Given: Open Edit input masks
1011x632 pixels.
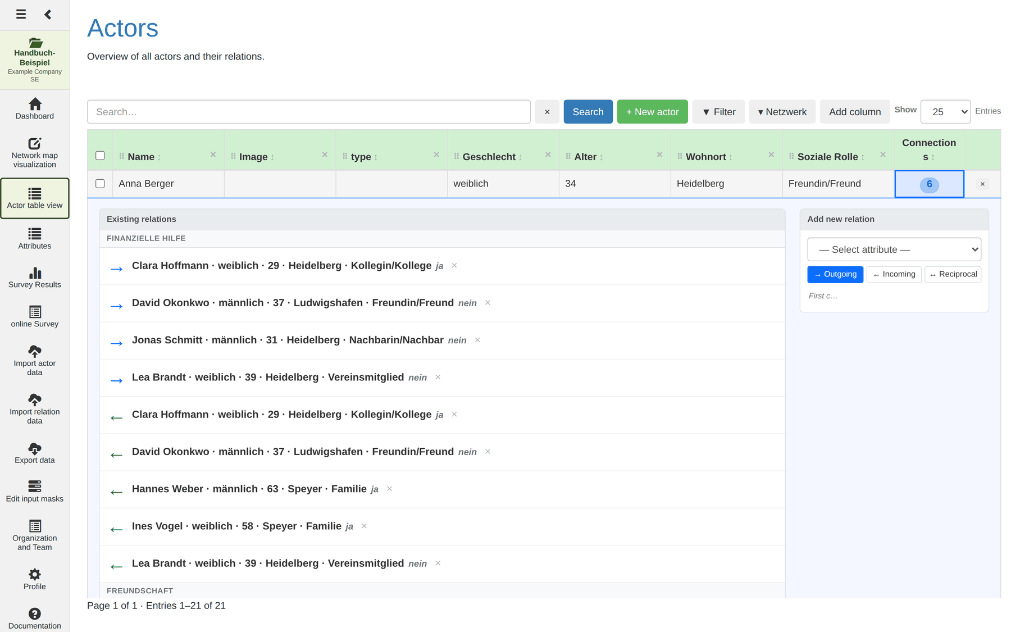Looking at the screenshot, I should [35, 492].
